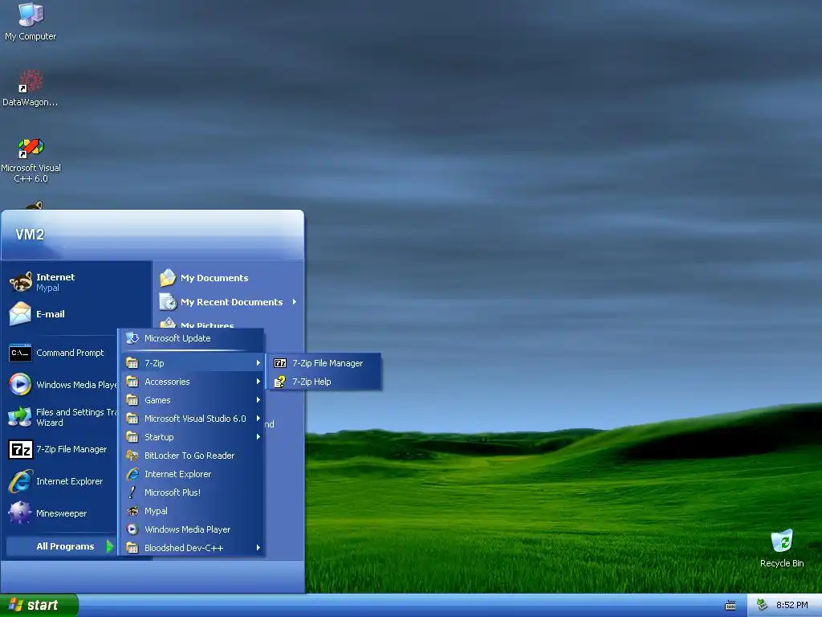The image size is (822, 617).
Task: Open the Accessories program folder
Action: click(x=193, y=382)
